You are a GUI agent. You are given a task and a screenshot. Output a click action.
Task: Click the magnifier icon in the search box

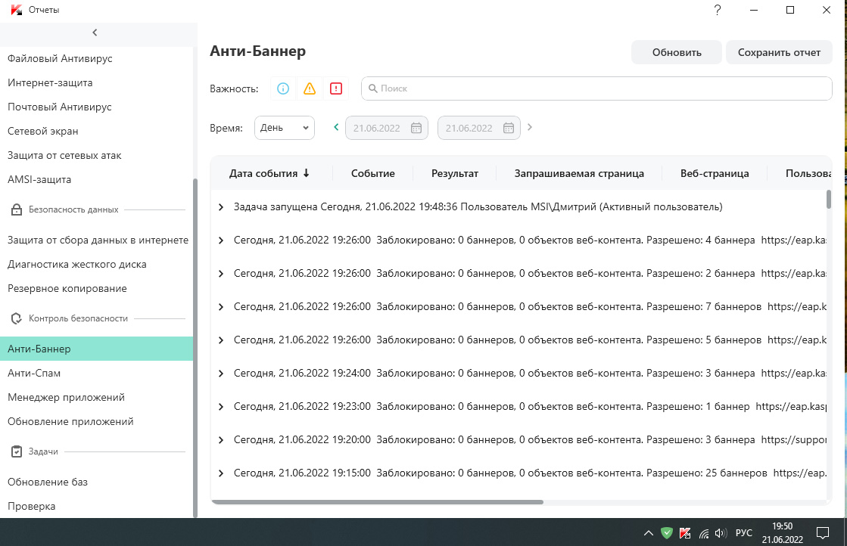tap(372, 88)
